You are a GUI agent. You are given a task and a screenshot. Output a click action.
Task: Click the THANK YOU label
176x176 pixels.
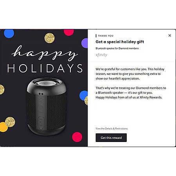[x=106, y=36]
